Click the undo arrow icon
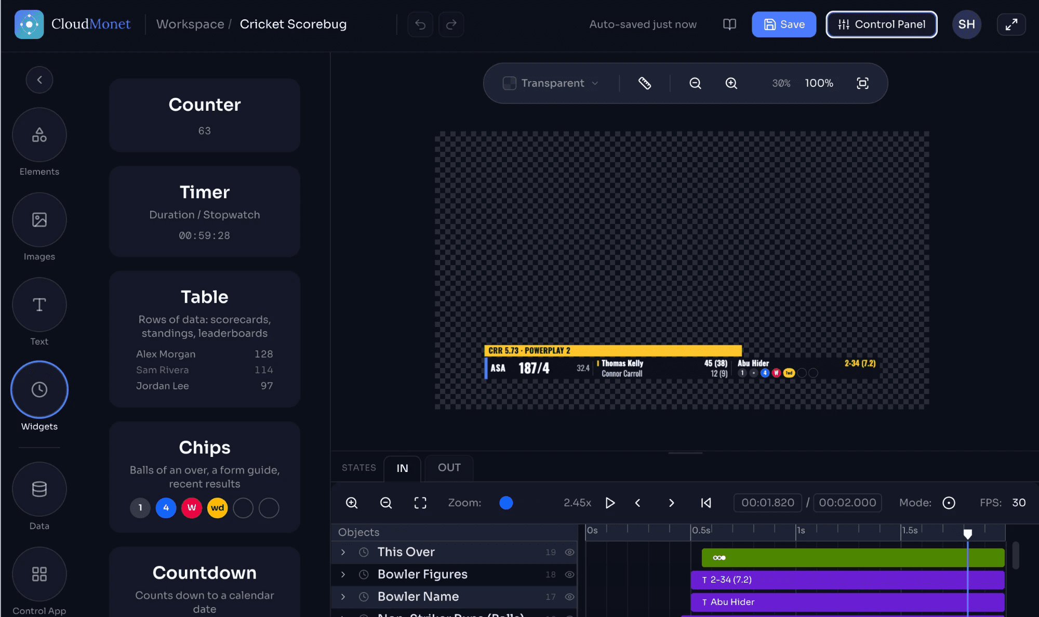 click(x=420, y=24)
